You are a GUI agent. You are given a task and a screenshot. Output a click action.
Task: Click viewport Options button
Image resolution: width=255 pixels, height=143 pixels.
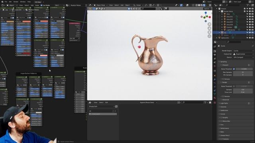207,9
